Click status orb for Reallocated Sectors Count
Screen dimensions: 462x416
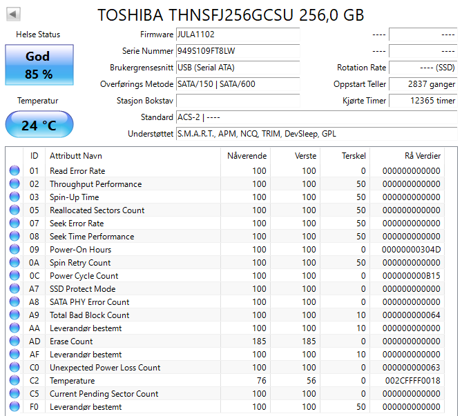click(15, 210)
